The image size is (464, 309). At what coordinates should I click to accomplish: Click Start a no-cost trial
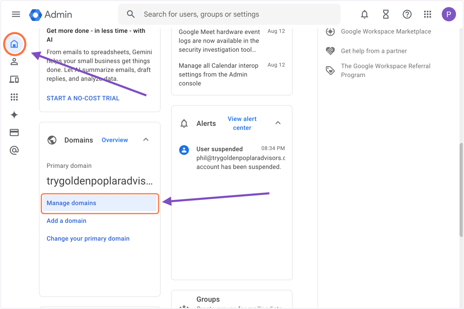click(83, 98)
